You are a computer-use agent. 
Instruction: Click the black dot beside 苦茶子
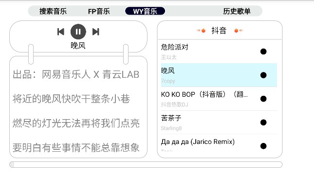point(263,123)
